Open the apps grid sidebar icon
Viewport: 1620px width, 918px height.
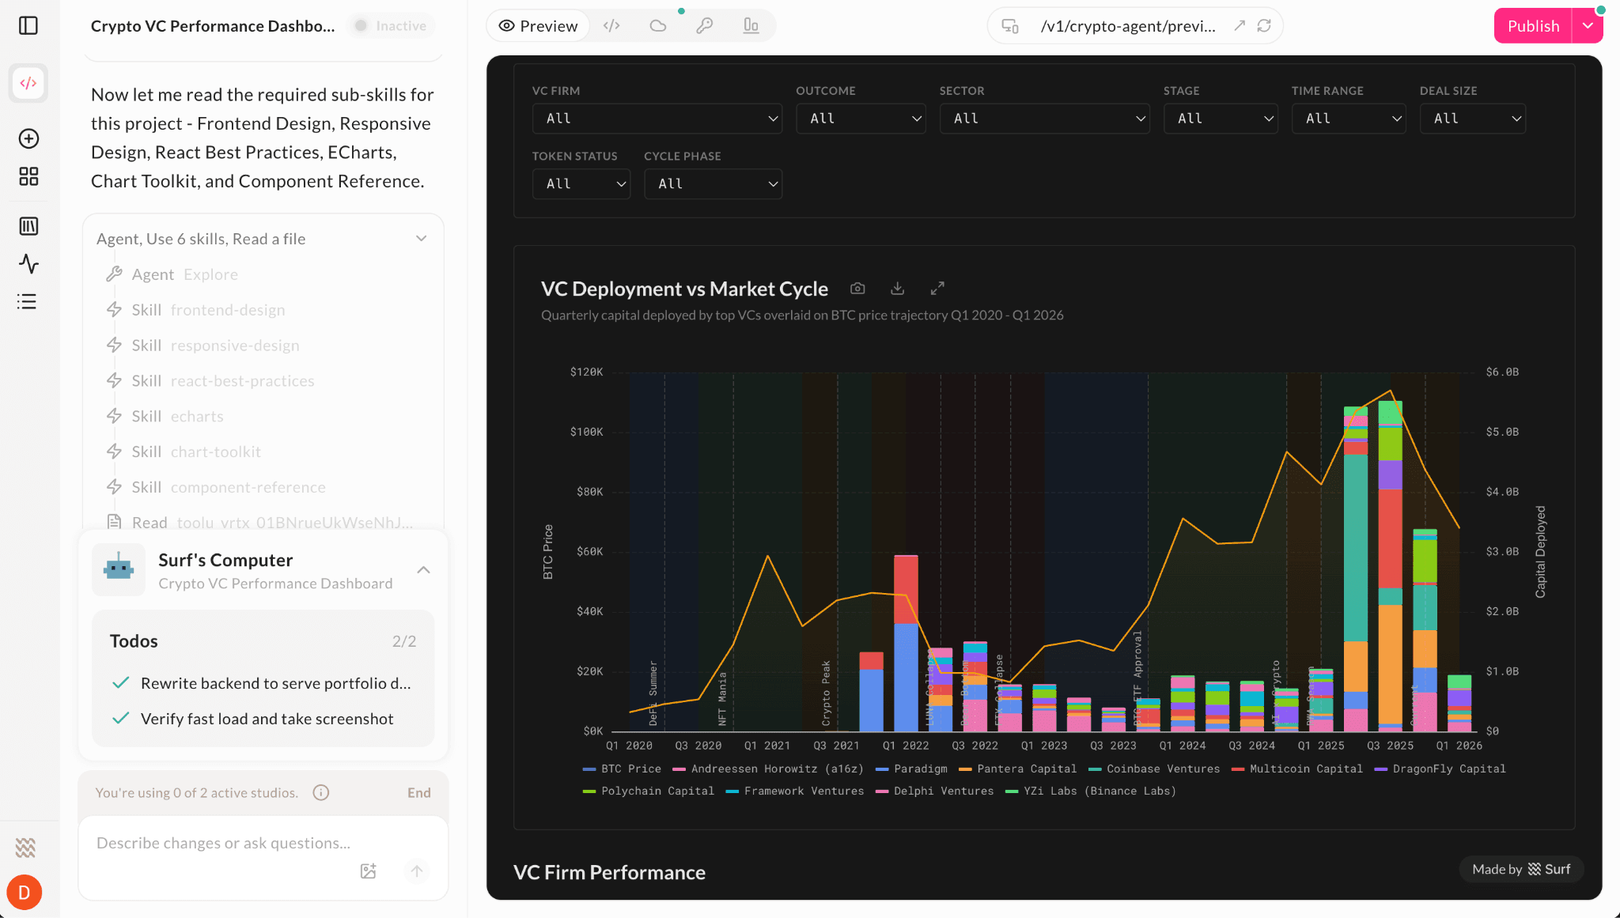click(28, 176)
